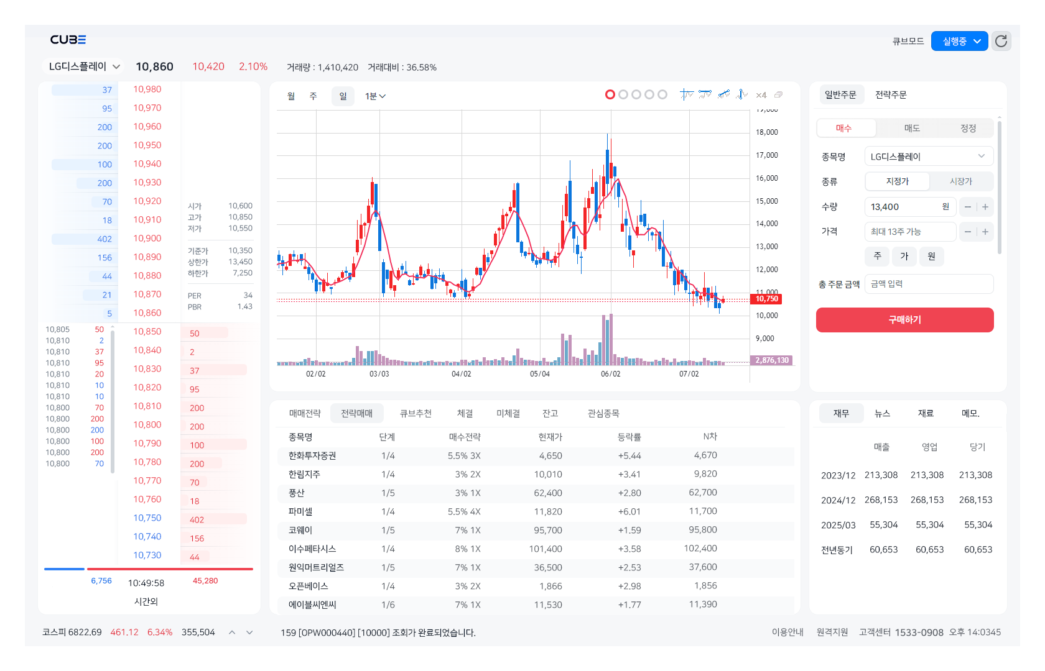Click the 가격 input field
This screenshot has width=1045, height=671.
pos(911,232)
